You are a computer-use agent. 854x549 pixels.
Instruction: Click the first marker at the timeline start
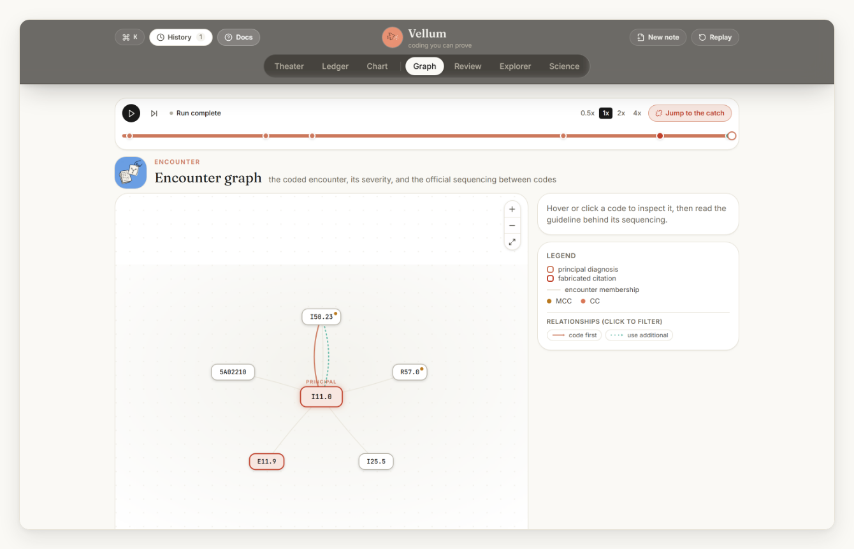coord(129,136)
